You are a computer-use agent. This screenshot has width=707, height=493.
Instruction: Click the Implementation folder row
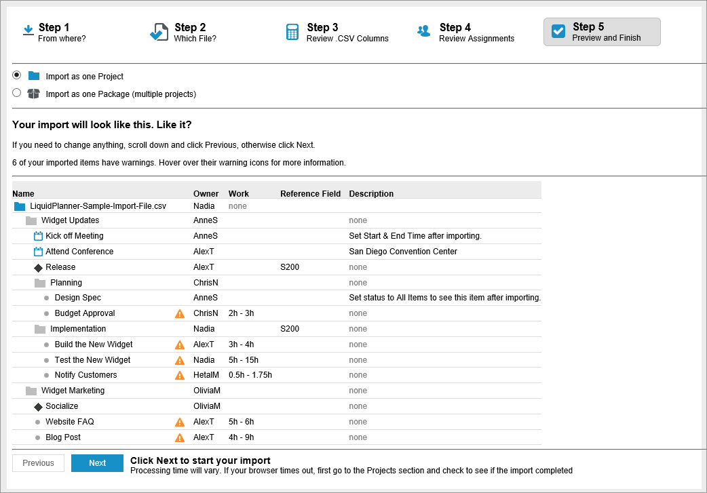click(77, 329)
